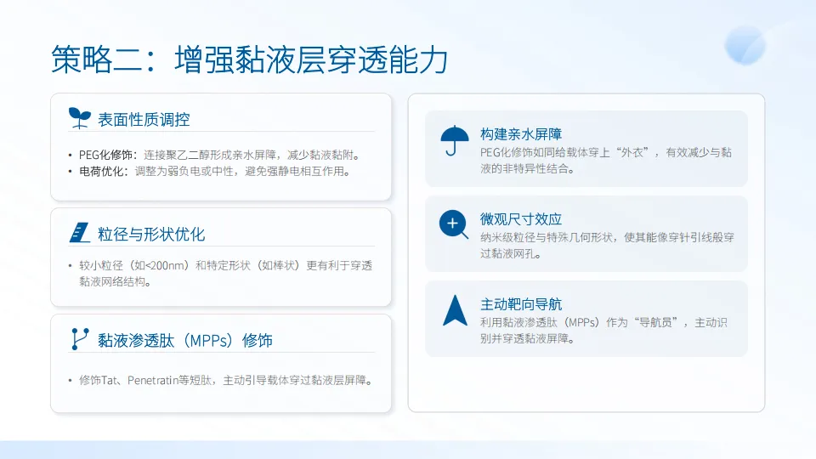Click the description 利用黏液渗透肽（MPPs）作为“导航员”
Screen dimensions: 816x459
tap(603, 331)
